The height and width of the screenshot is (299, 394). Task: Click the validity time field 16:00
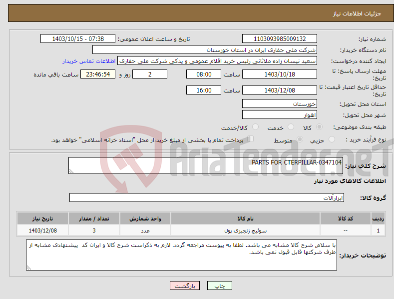[x=204, y=90]
